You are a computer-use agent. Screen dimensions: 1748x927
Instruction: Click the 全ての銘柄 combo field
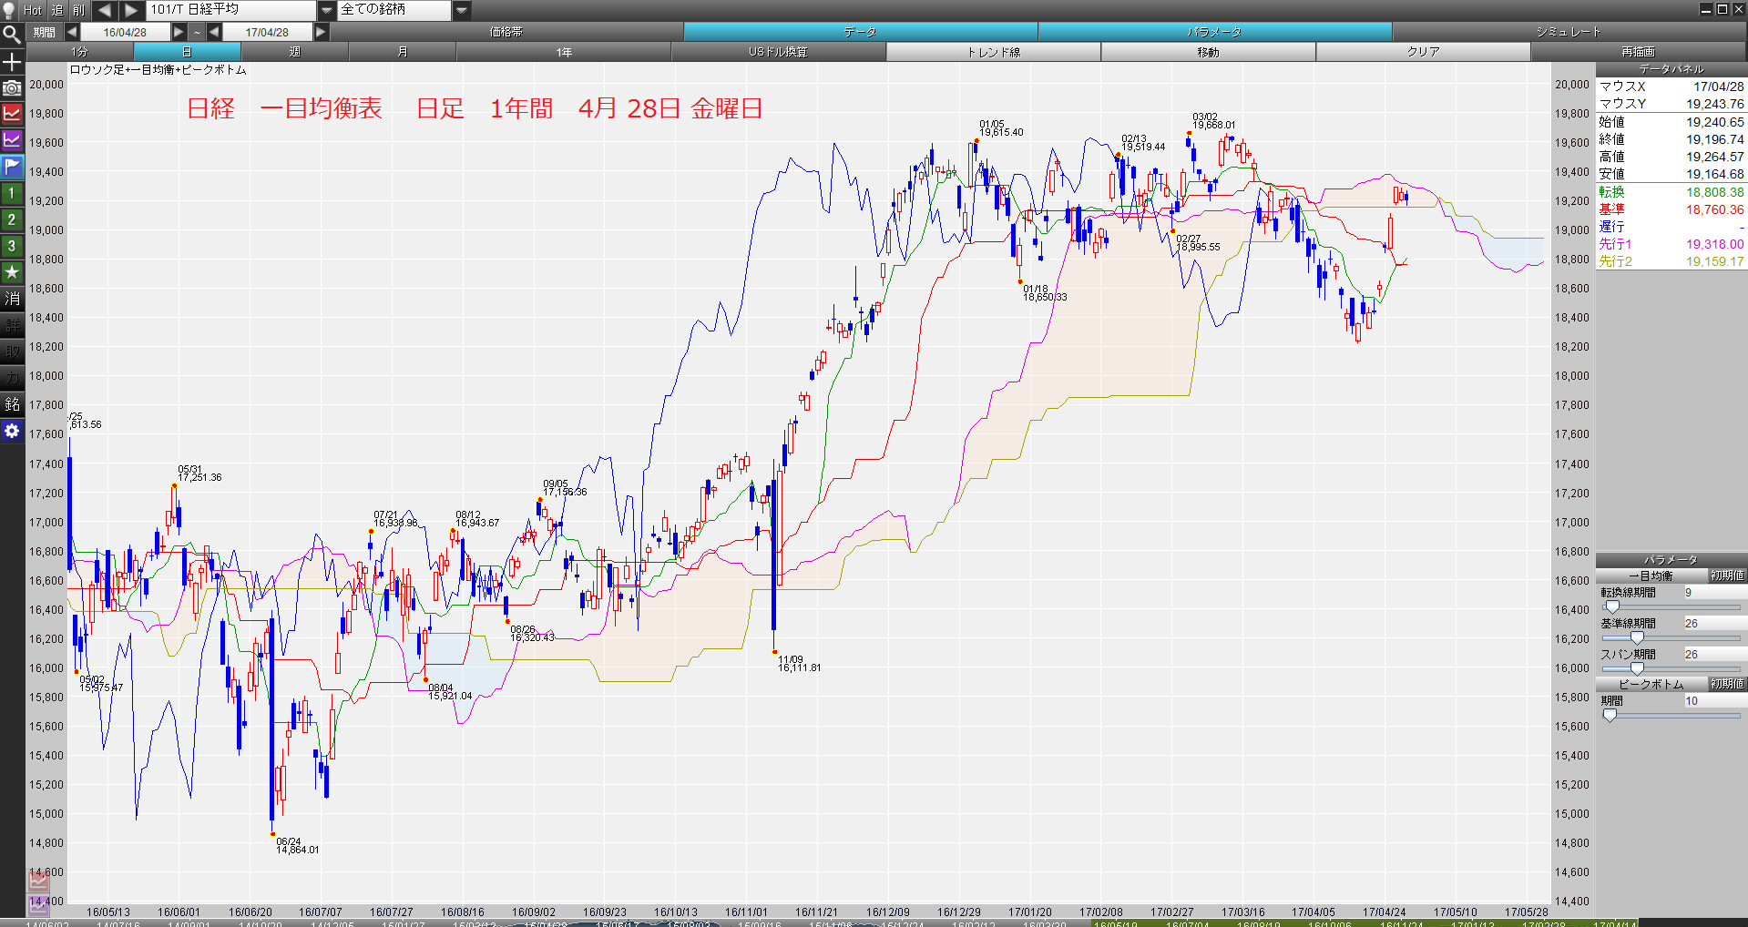(x=395, y=10)
